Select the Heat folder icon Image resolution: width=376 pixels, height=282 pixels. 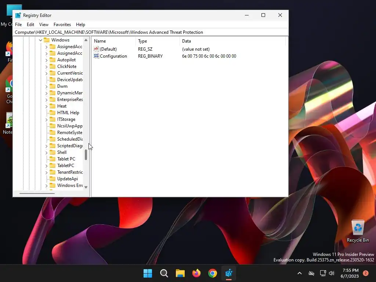coord(52,106)
